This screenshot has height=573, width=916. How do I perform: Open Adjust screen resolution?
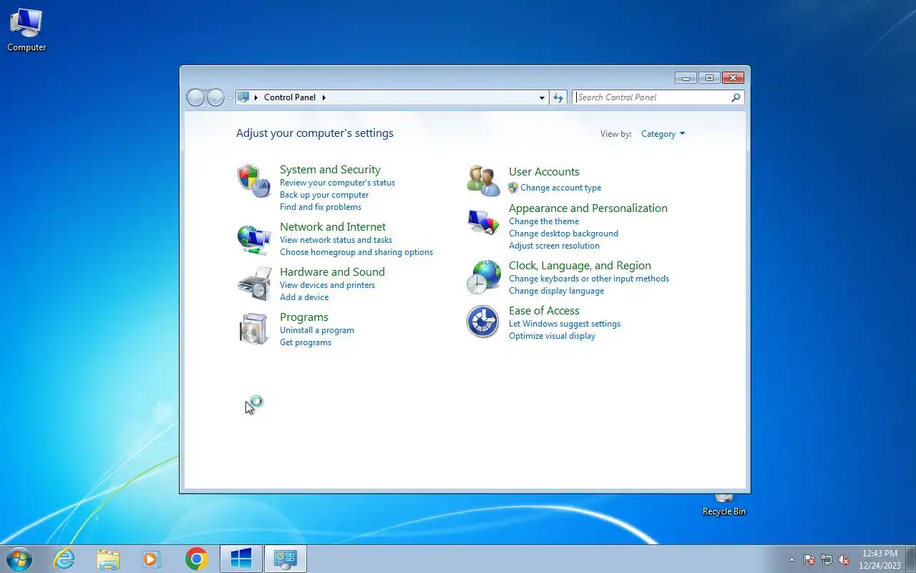point(554,246)
